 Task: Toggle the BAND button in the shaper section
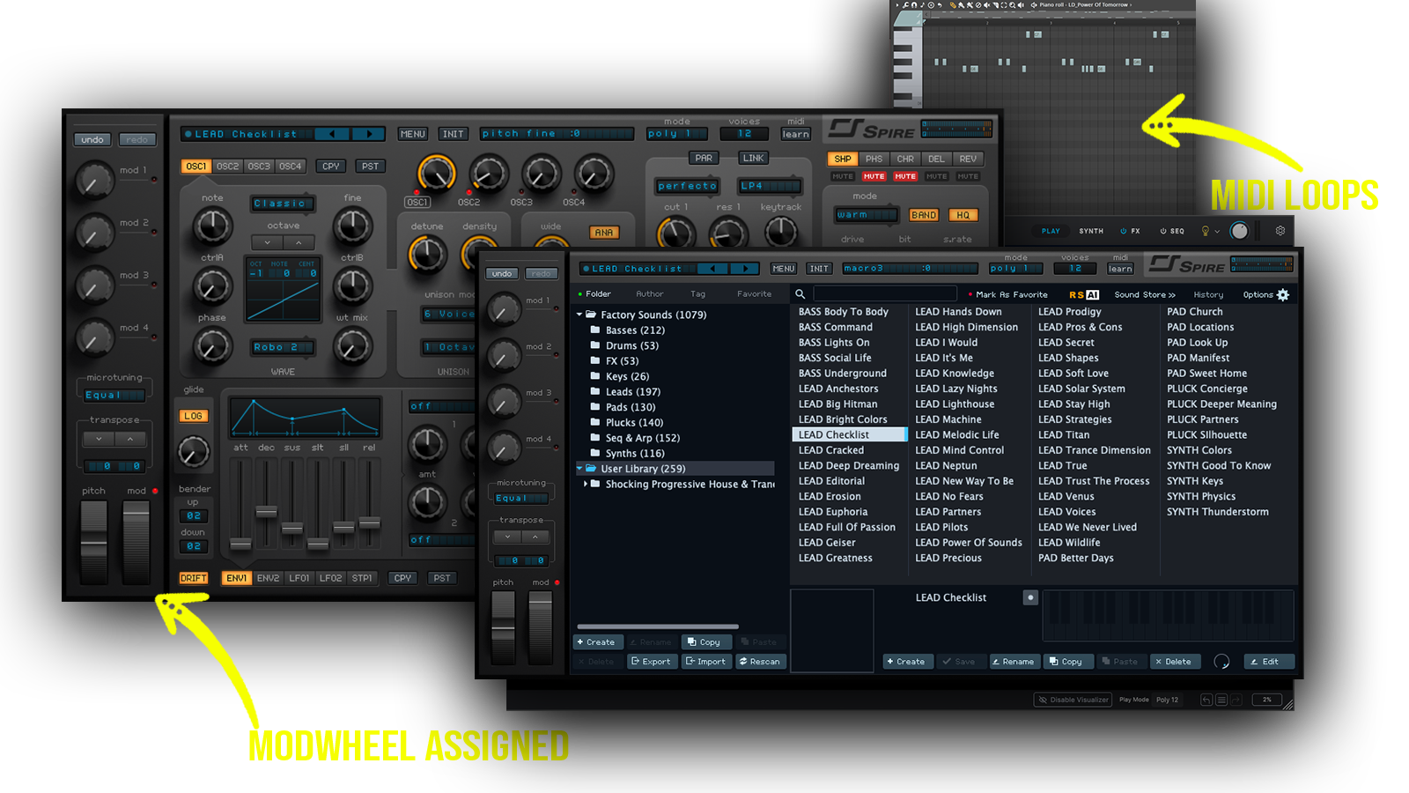924,215
